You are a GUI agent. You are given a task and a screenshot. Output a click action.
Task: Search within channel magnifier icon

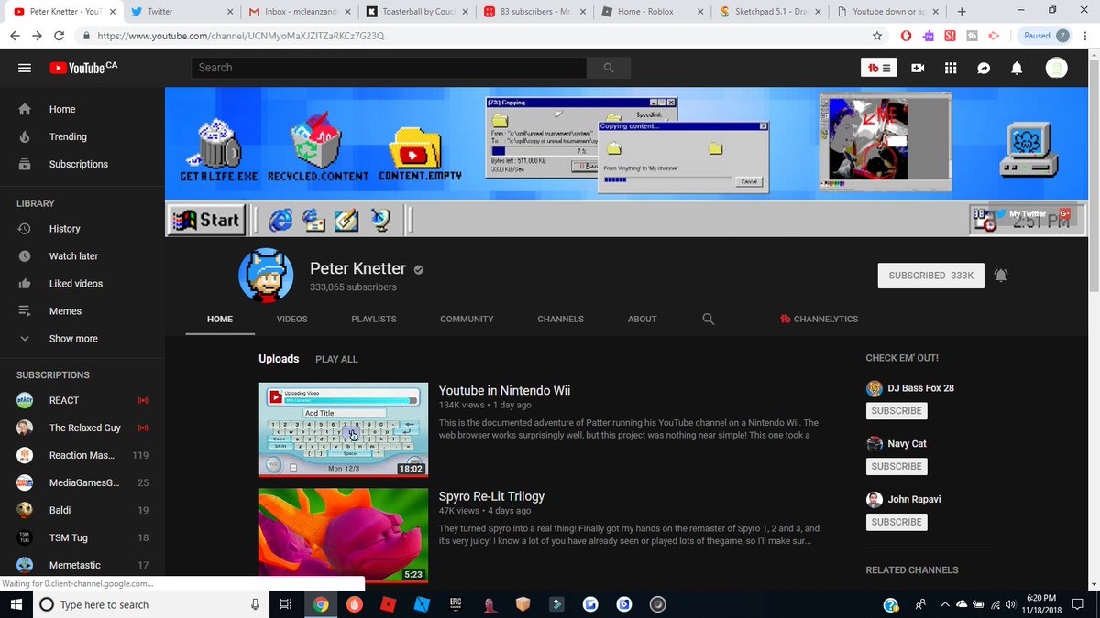click(708, 319)
